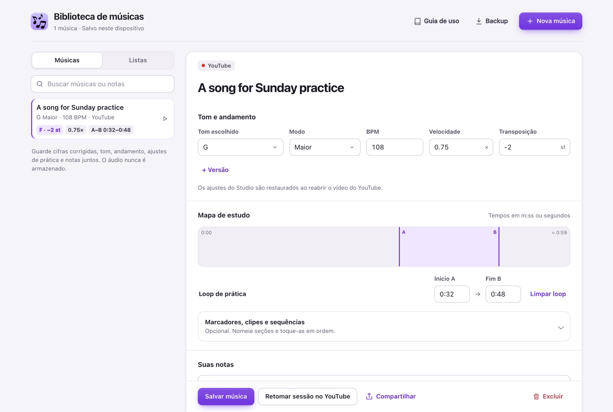Download a Backup of the library
Screen dimensions: 613x412
(x=492, y=21)
